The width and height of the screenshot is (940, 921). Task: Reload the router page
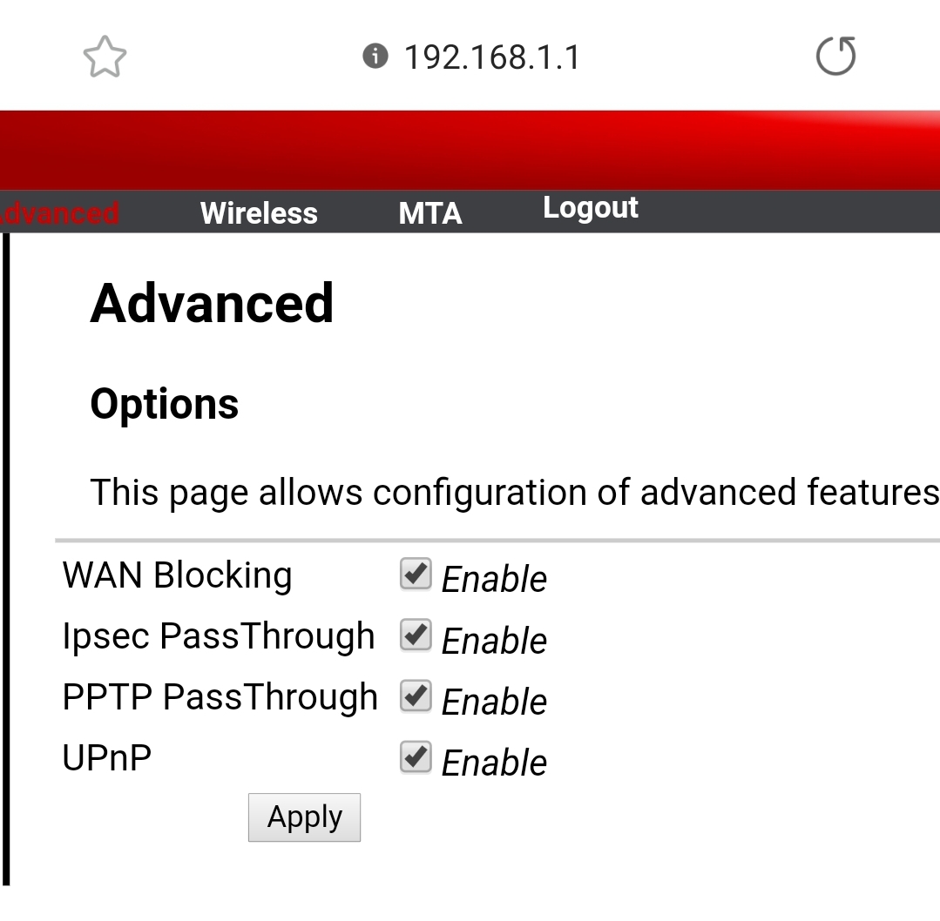835,57
